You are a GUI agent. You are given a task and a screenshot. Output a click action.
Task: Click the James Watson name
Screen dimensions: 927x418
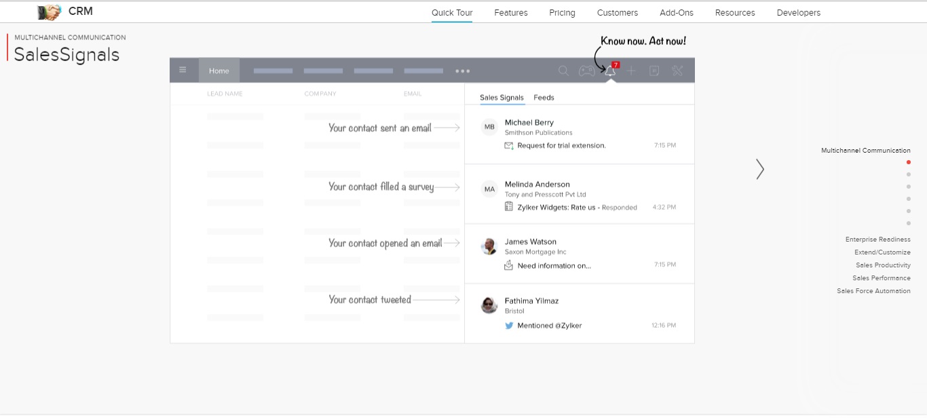pos(531,242)
